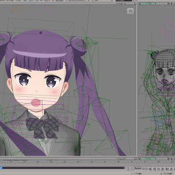Image resolution: width=175 pixels, height=175 pixels.
Task: Select the green bar in the right viewport's top header
Action: click(x=148, y=3)
